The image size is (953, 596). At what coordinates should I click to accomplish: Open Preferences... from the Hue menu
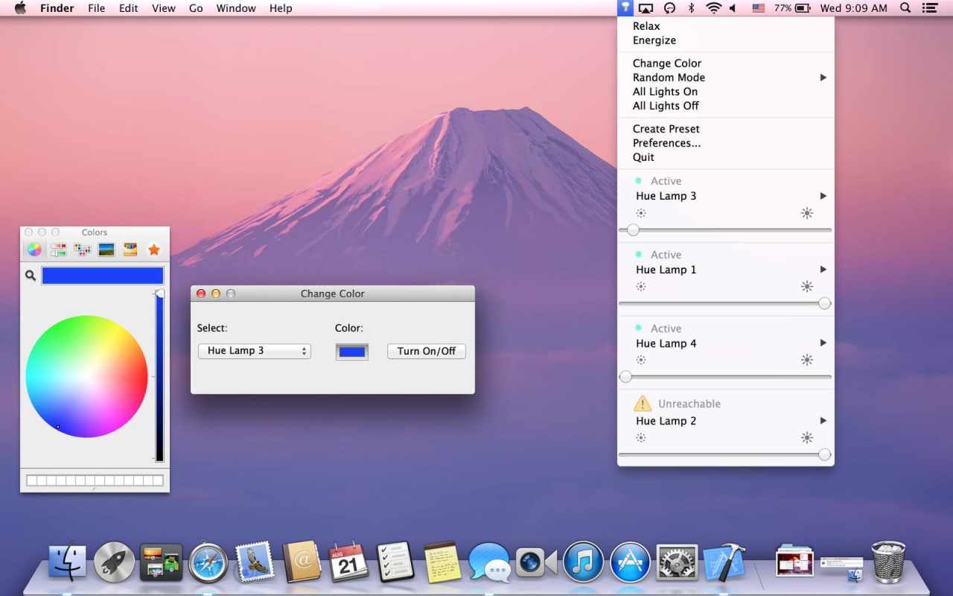pyautogui.click(x=666, y=143)
